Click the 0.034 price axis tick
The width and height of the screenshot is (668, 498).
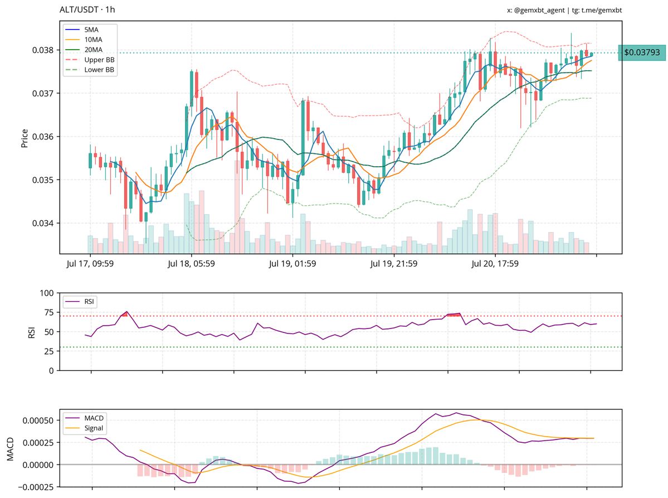(43, 224)
